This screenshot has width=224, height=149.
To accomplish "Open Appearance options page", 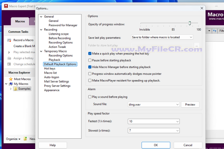I will (52, 90).
